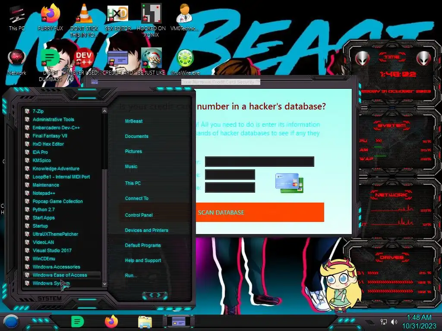The height and width of the screenshot is (331, 442).
Task: Open the SEX EDITOR HxD desktop icon
Action: (118, 17)
